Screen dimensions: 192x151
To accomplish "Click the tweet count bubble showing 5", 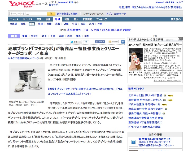I will [x=86, y=42].
